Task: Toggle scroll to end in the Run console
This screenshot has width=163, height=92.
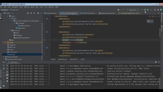Action: 7,75
